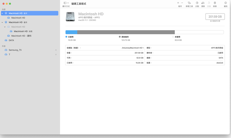Select the Samsung_T5 external drive

tap(30, 50)
